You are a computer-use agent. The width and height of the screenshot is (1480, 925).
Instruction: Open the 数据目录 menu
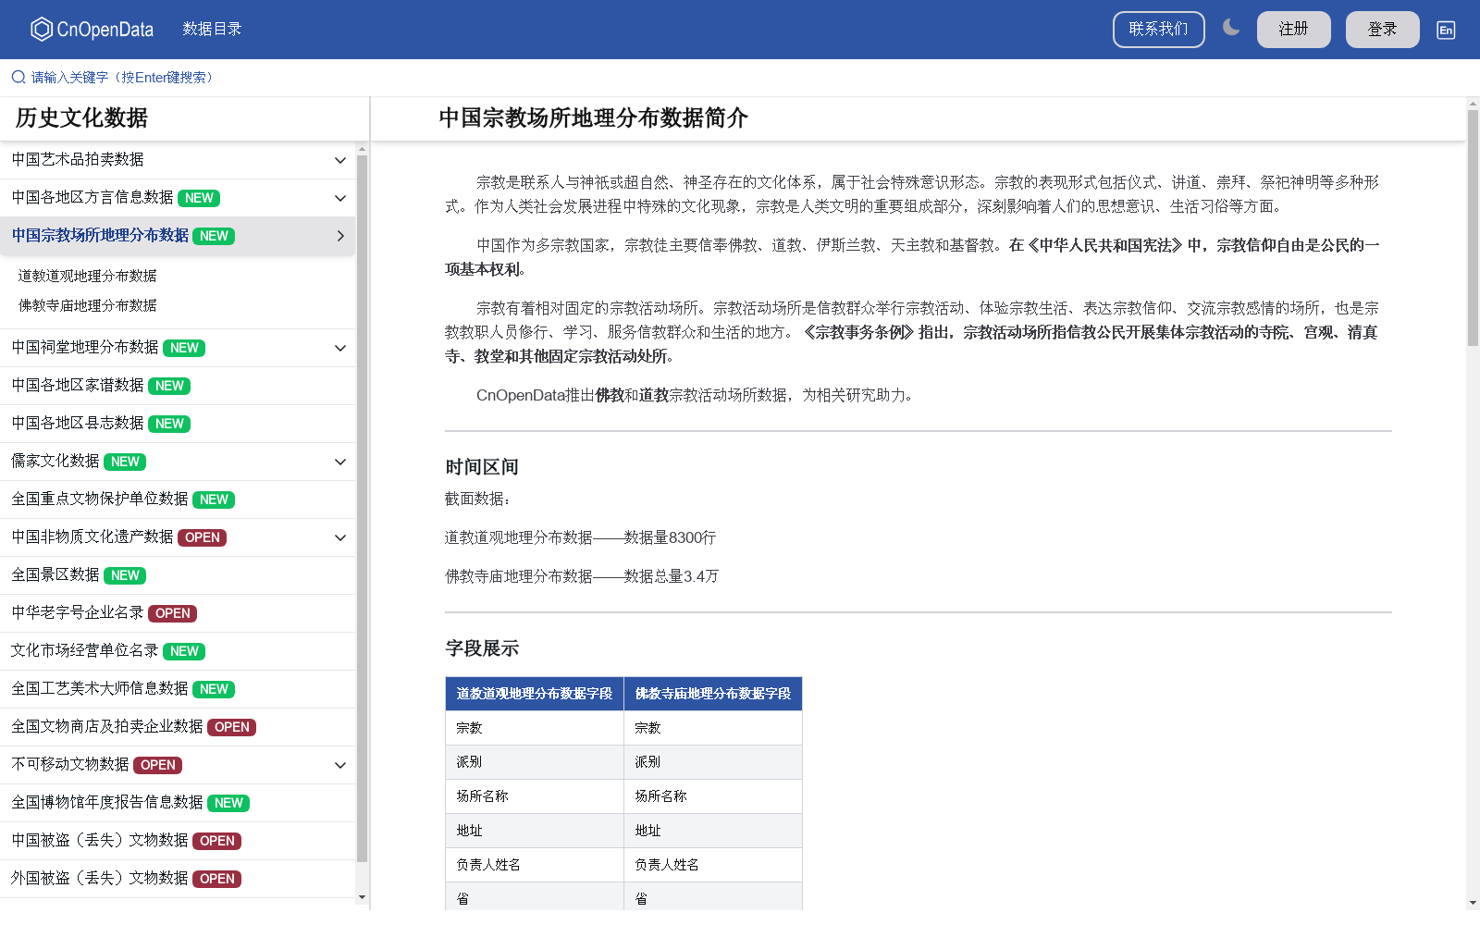(x=212, y=29)
